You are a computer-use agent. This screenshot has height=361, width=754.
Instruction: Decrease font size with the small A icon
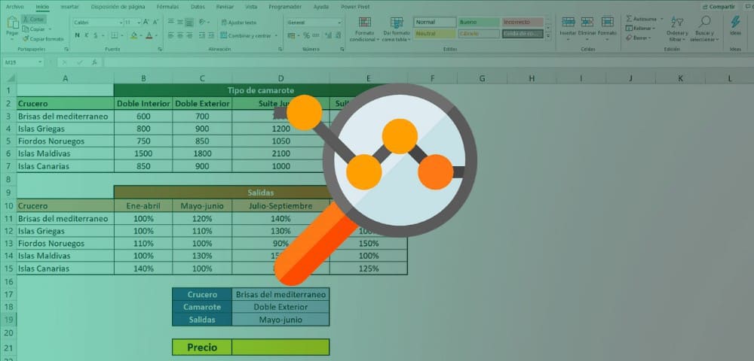156,22
